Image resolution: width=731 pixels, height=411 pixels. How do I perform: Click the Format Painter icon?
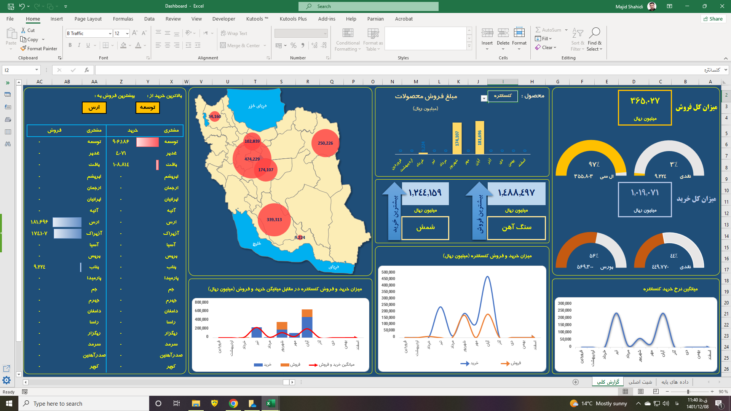point(24,48)
